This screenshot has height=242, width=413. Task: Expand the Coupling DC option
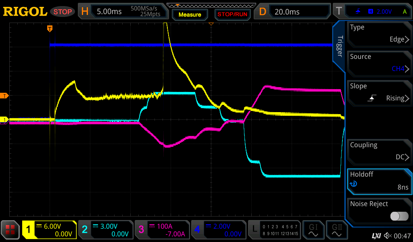click(x=379, y=152)
